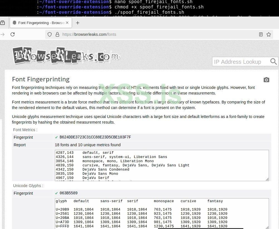This screenshot has height=229, width=279.
Task: Toggle reader view icon
Action: [261, 34]
